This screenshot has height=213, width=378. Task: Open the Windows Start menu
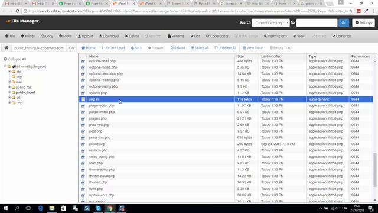pyautogui.click(x=5, y=208)
